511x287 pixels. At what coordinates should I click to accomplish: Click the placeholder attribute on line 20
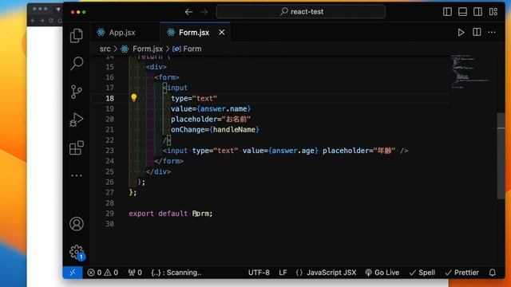211,119
